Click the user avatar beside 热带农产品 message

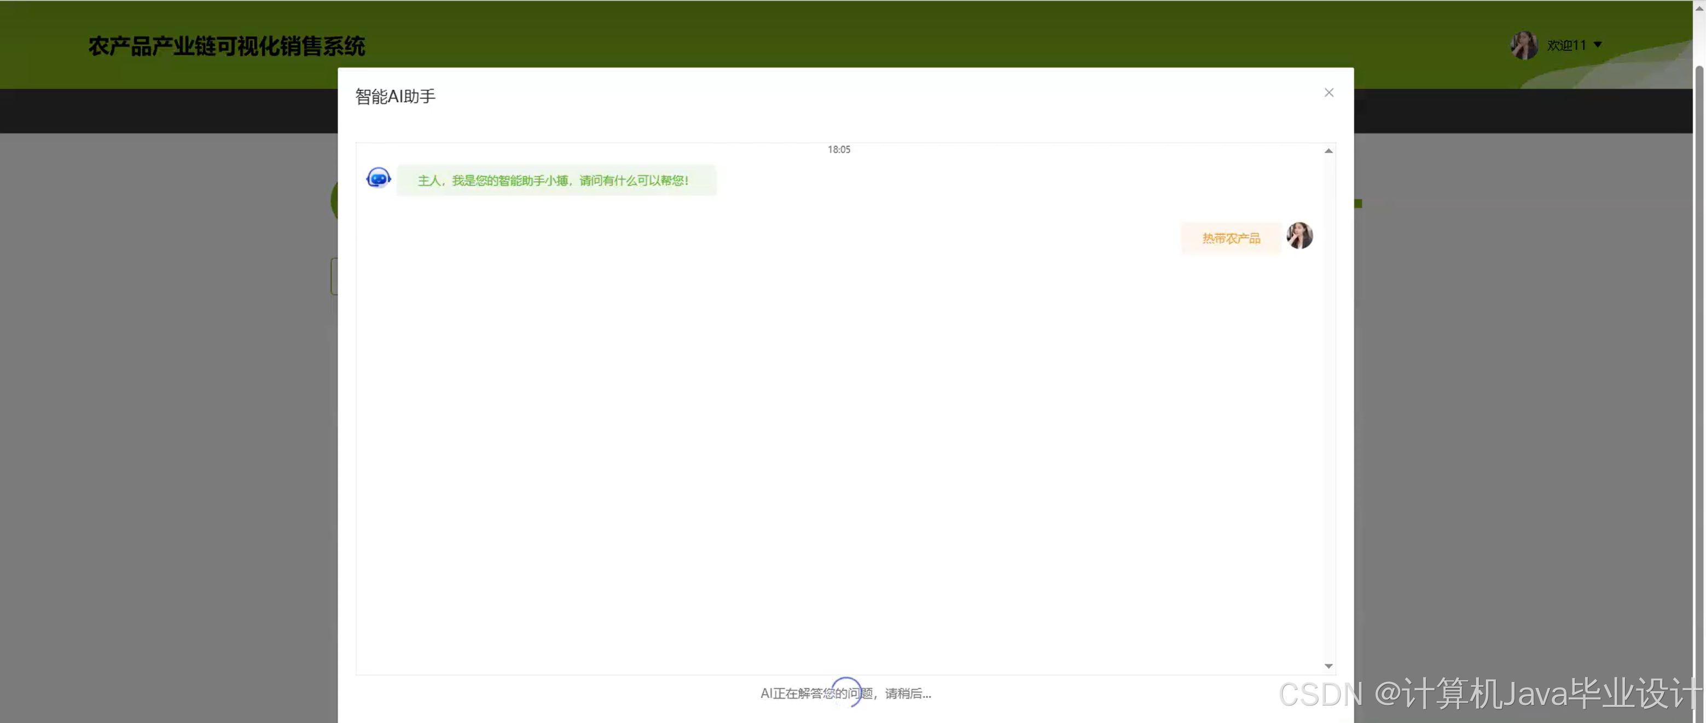tap(1299, 236)
